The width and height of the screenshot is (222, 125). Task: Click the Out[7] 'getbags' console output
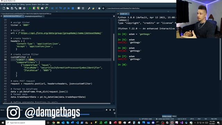tap(129, 59)
